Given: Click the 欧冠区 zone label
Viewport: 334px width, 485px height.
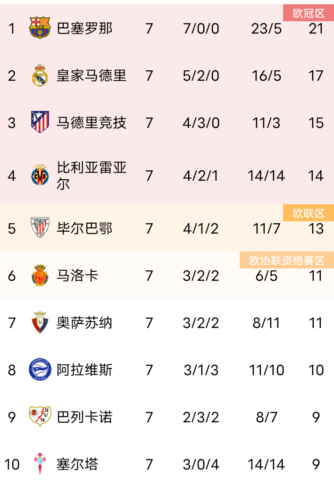Looking at the screenshot, I should coord(309,13).
